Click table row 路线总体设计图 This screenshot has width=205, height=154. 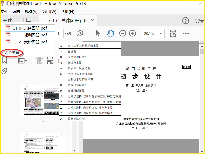90,85
